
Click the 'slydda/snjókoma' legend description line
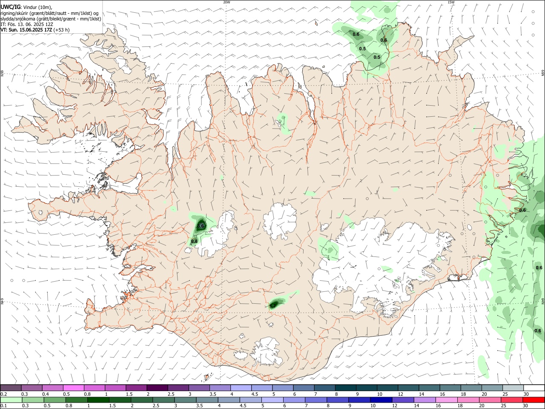coord(51,19)
